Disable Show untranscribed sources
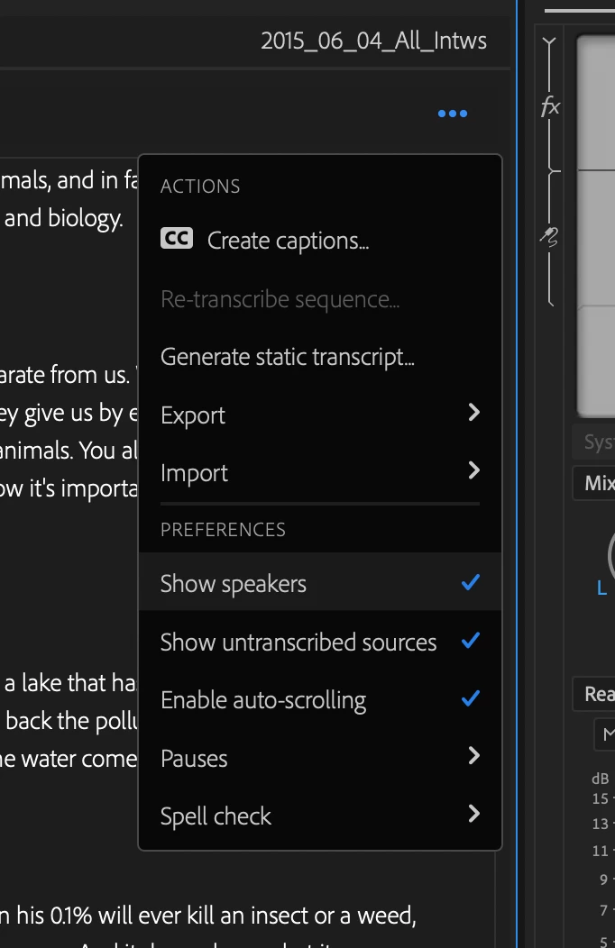The image size is (615, 948). coord(470,642)
